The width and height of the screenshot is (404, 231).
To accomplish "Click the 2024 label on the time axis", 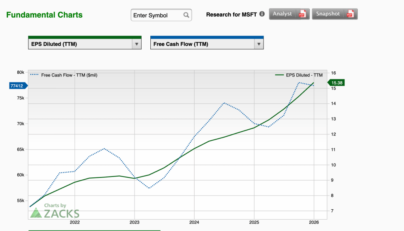I will (x=194, y=222).
